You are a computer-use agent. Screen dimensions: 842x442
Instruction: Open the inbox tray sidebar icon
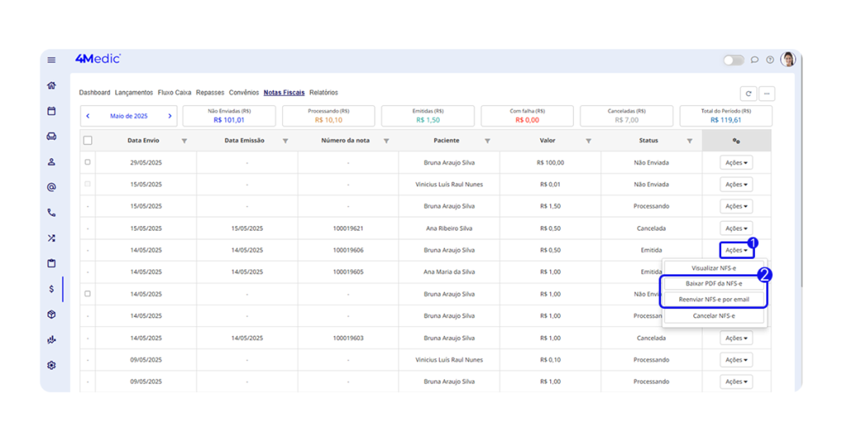coord(52,136)
